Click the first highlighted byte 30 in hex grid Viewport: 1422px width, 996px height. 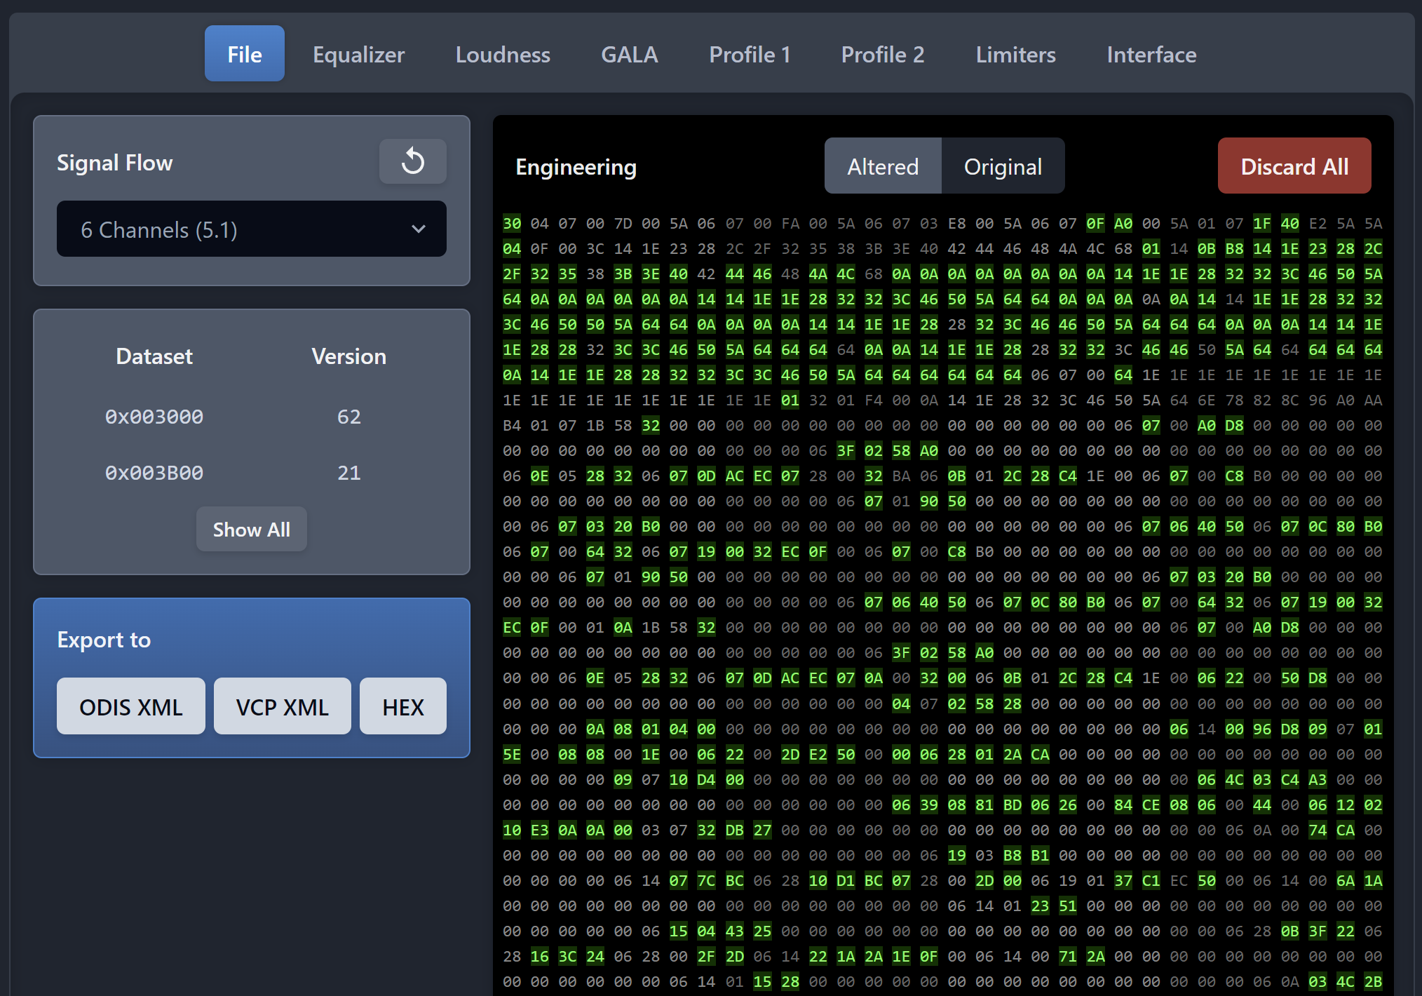[x=512, y=224]
